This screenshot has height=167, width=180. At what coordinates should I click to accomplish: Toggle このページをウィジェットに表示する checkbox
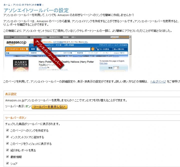coord(7,143)
